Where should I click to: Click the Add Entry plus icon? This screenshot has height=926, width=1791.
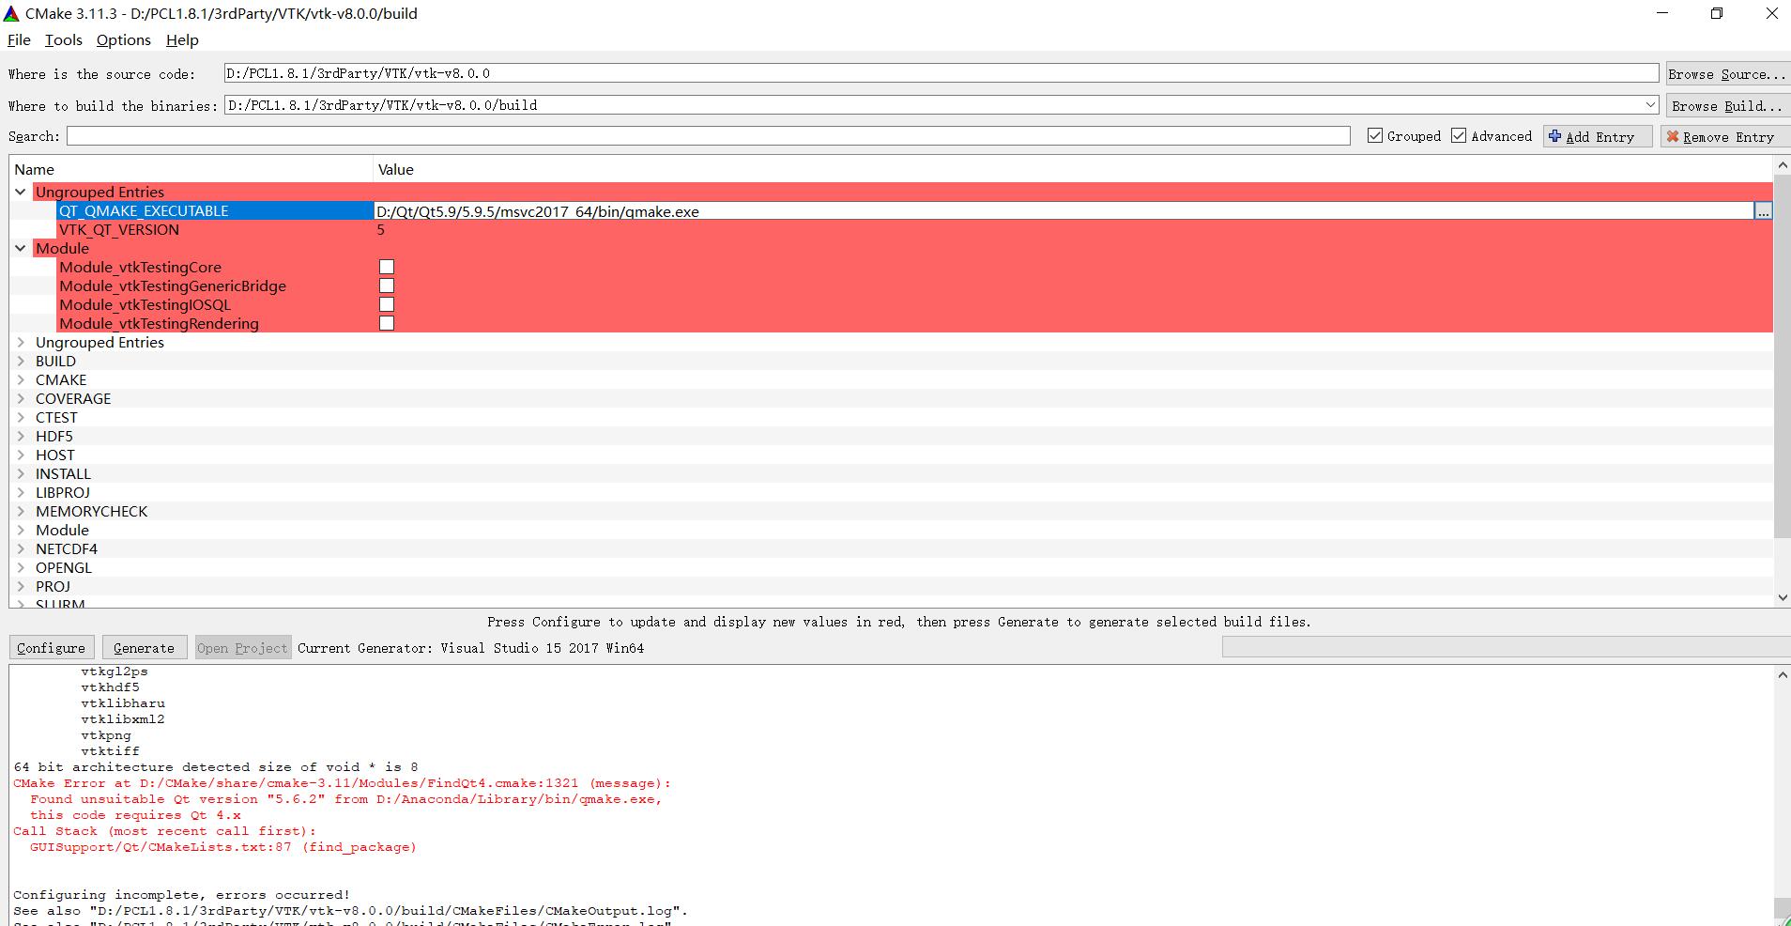[1554, 136]
